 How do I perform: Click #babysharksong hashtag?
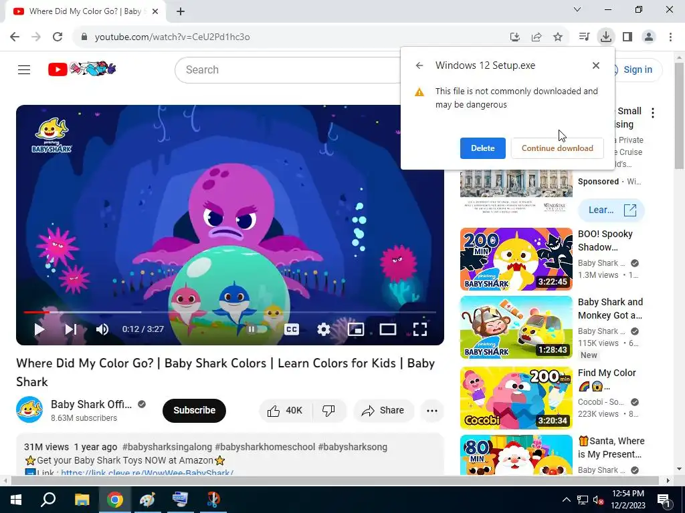pos(353,447)
